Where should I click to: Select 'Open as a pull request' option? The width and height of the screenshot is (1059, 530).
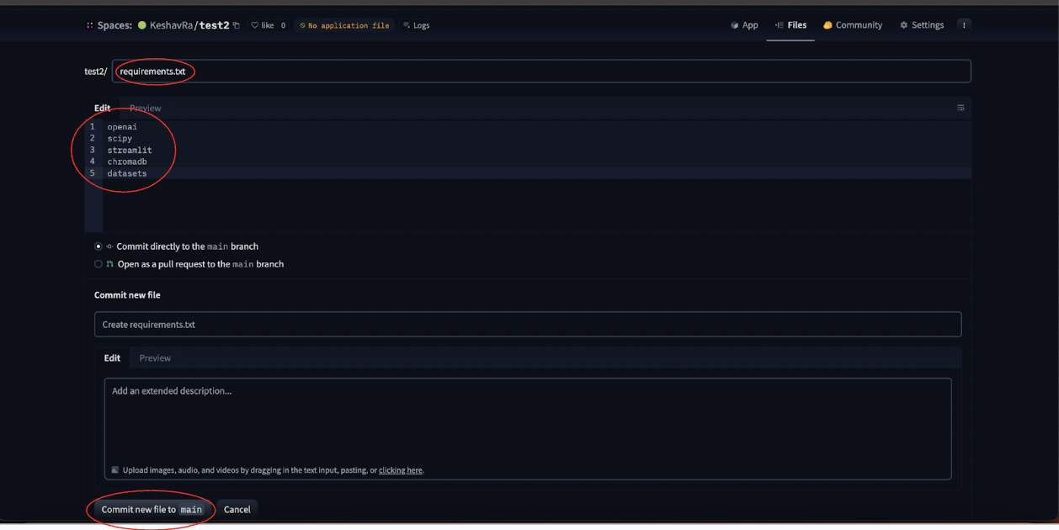point(98,264)
